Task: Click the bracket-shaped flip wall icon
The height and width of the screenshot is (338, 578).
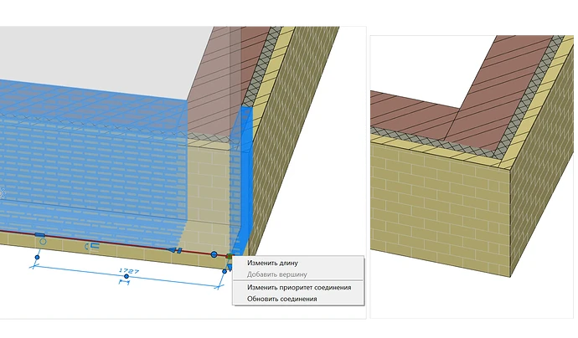Action: coord(92,246)
